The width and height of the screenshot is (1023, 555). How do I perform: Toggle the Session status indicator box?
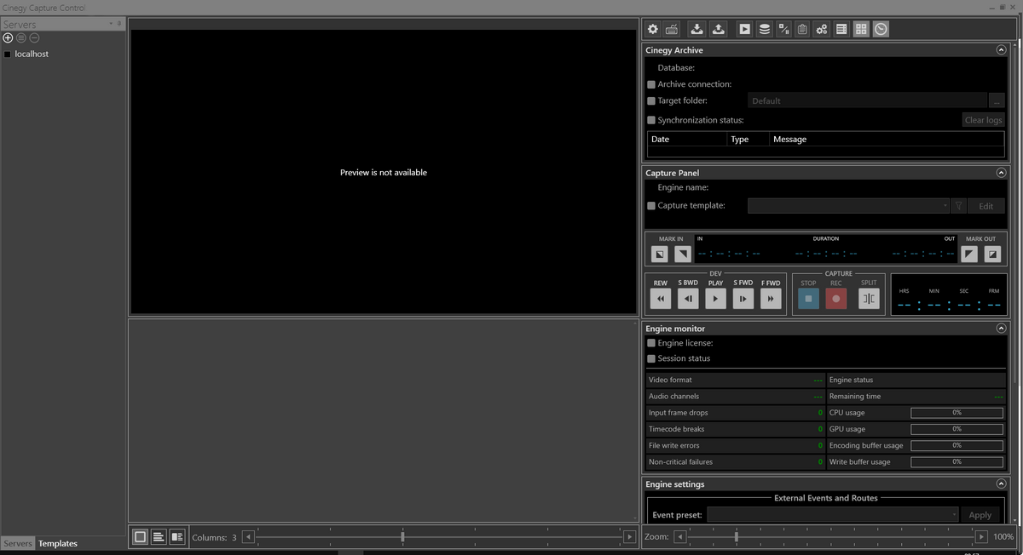(x=651, y=358)
